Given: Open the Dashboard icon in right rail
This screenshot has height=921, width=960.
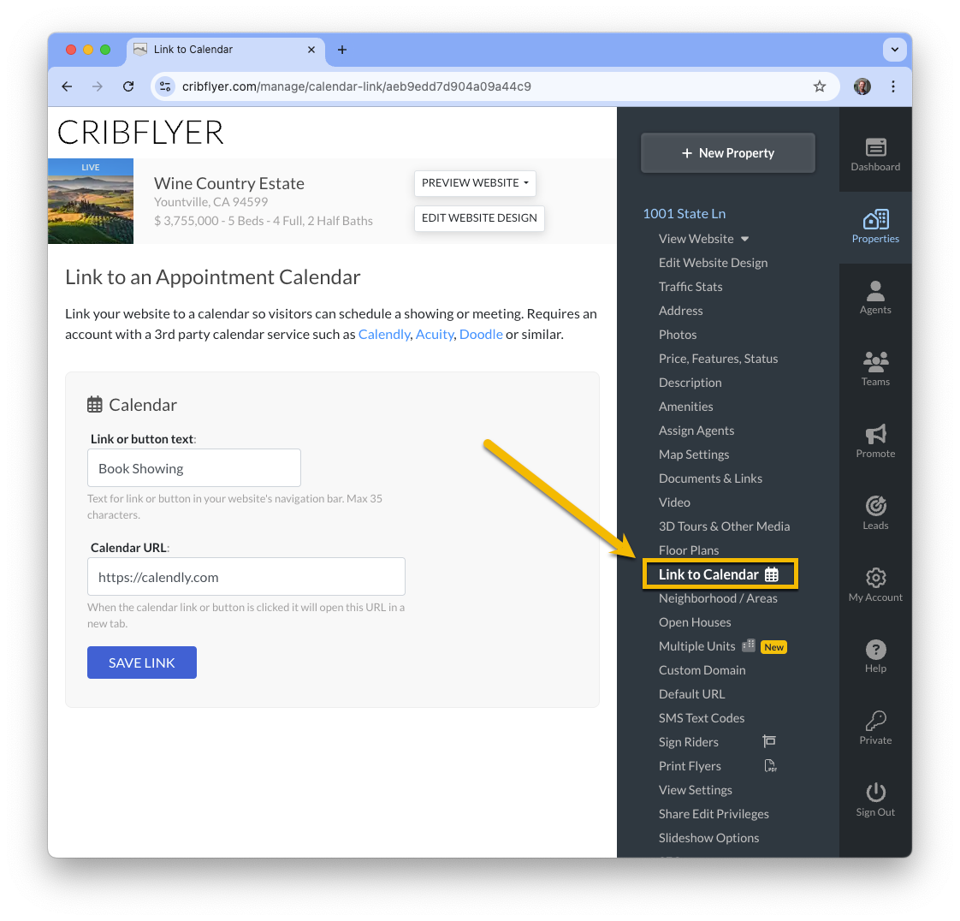Looking at the screenshot, I should pos(875,147).
